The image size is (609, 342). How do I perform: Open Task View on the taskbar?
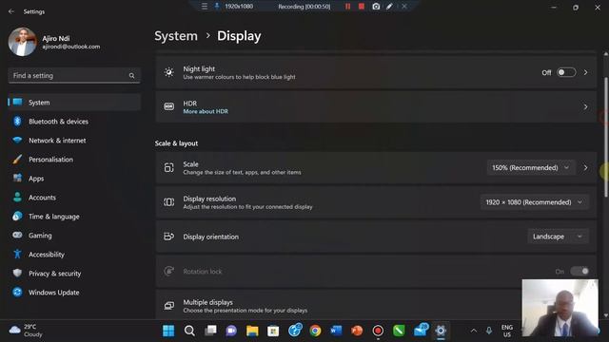pyautogui.click(x=210, y=331)
